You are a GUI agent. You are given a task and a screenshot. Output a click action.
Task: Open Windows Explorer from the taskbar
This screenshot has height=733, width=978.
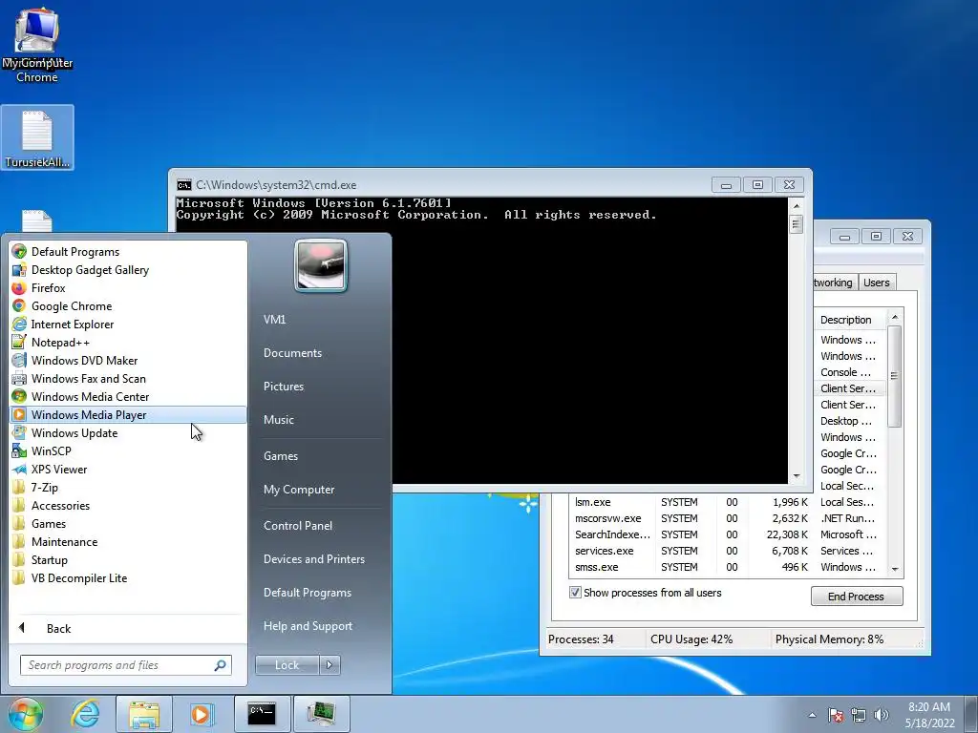click(x=143, y=714)
